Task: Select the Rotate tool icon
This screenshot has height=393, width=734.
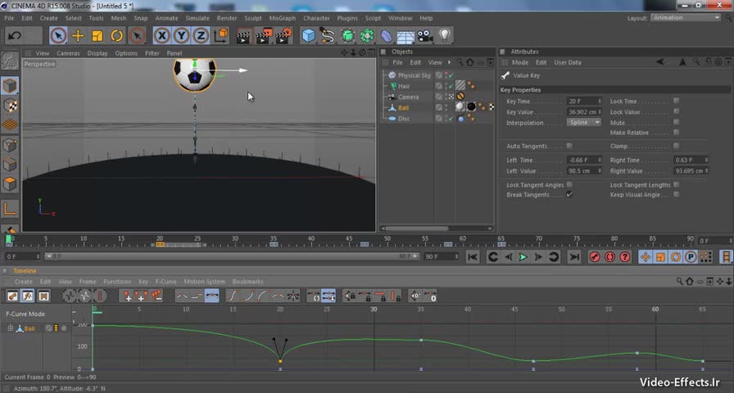Action: click(x=117, y=35)
